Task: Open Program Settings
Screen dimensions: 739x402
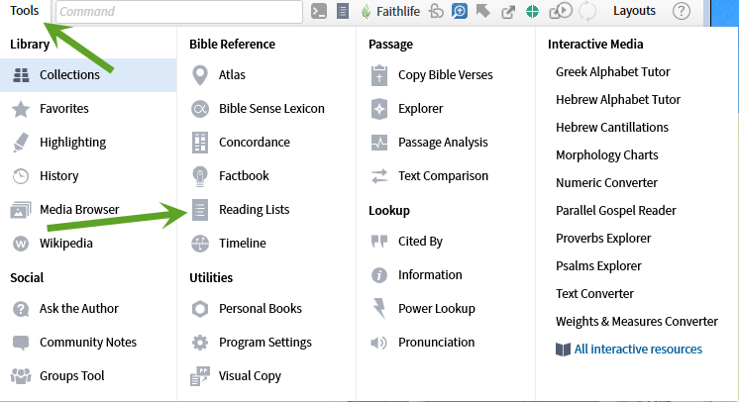Action: [x=264, y=343]
